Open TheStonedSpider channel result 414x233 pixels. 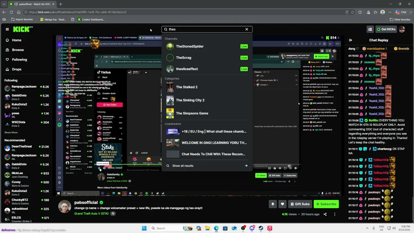click(x=207, y=46)
